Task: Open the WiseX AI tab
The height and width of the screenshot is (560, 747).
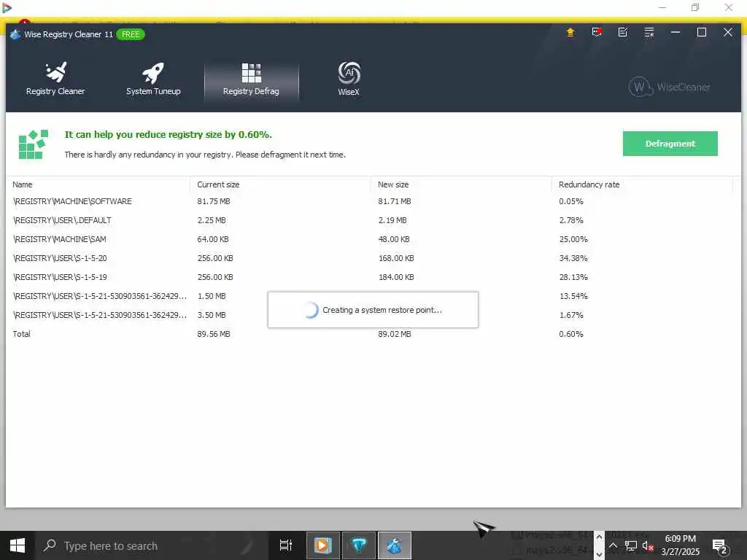Action: tap(349, 79)
